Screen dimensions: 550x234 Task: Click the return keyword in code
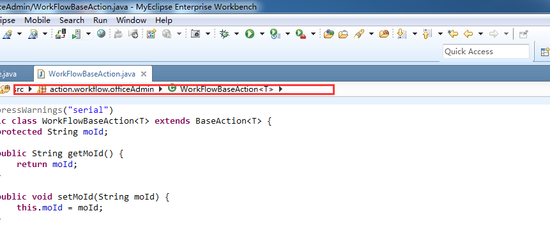(x=32, y=164)
